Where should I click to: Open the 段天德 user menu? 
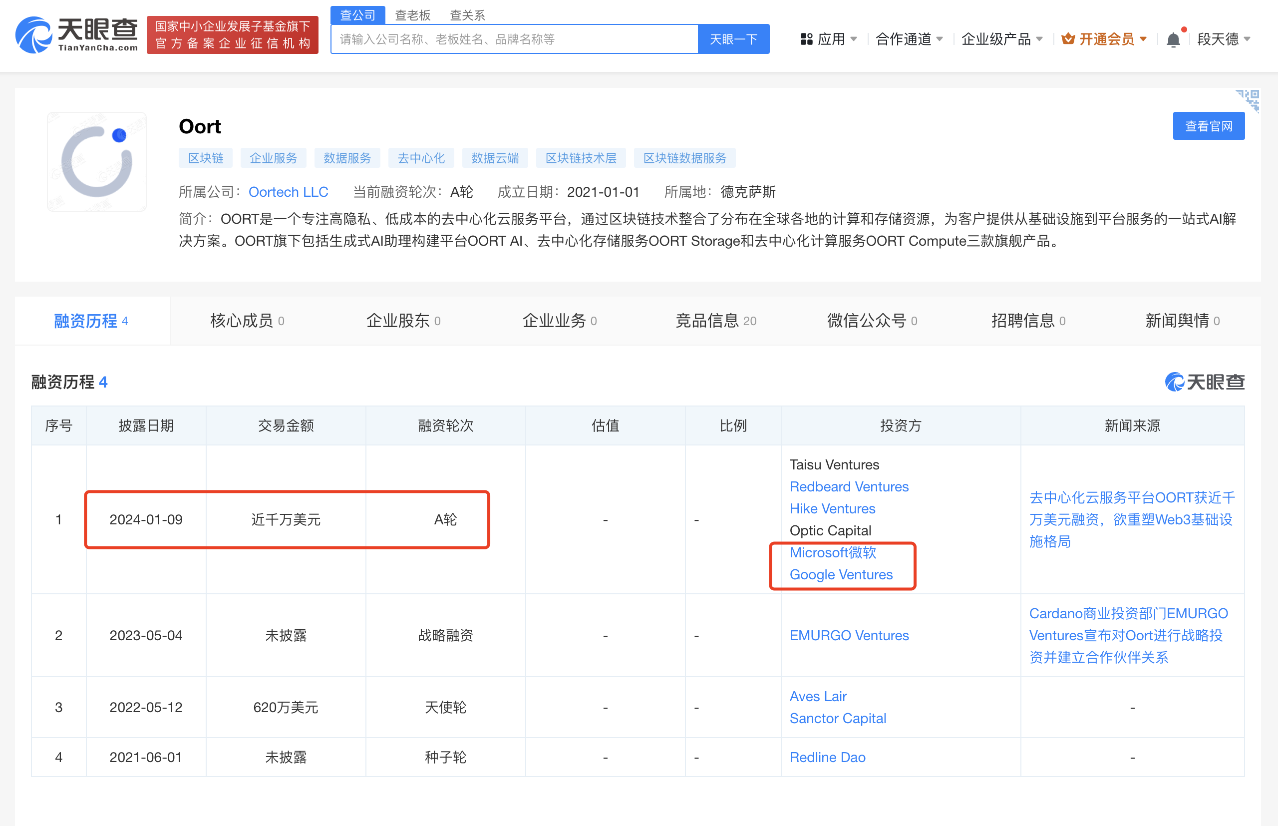pyautogui.click(x=1224, y=39)
